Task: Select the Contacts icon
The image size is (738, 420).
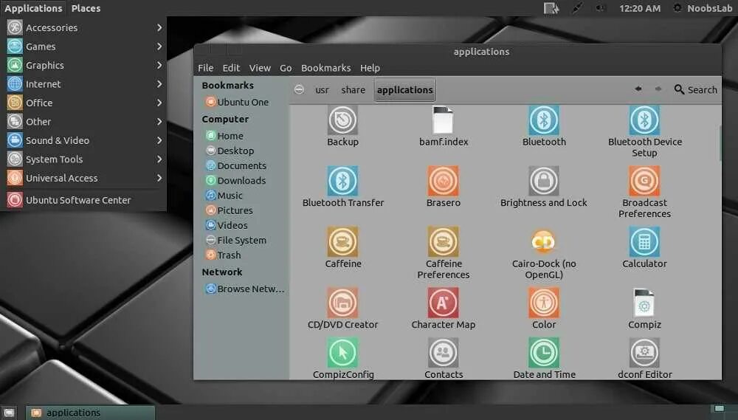Action: point(443,353)
